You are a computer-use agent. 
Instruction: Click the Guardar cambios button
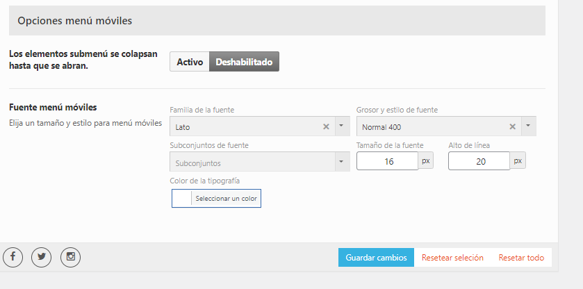point(376,257)
